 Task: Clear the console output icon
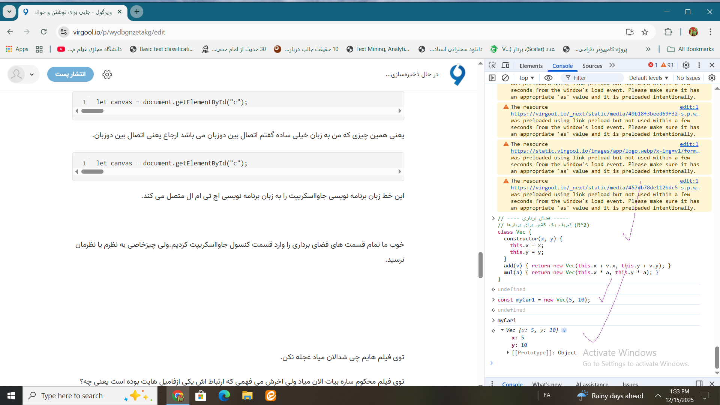click(505, 78)
